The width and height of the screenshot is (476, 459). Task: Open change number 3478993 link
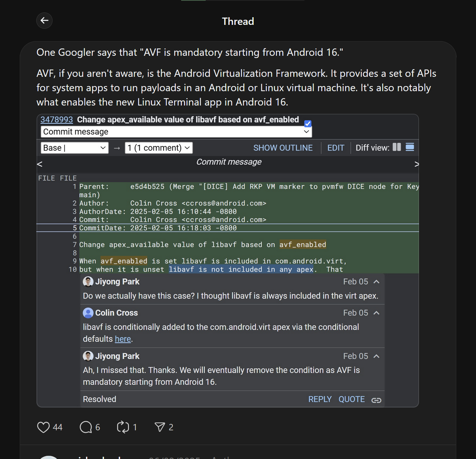(x=57, y=120)
